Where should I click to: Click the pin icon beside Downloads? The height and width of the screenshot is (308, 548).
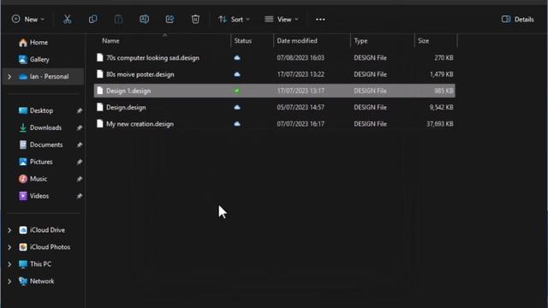click(80, 127)
